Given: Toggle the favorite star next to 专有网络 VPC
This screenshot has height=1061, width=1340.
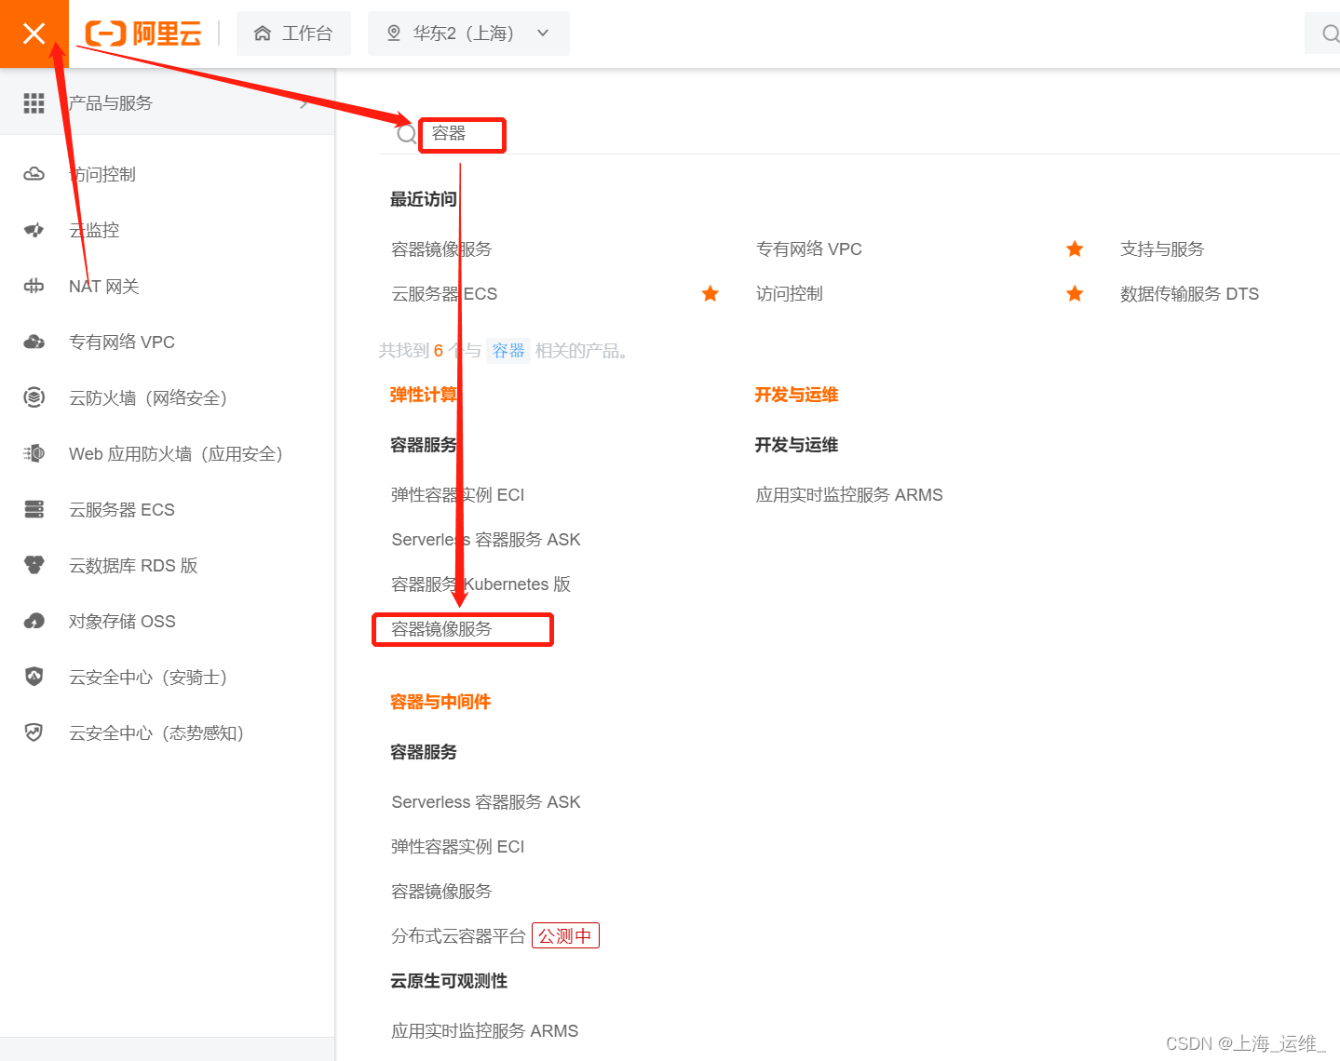Looking at the screenshot, I should coord(1075,248).
